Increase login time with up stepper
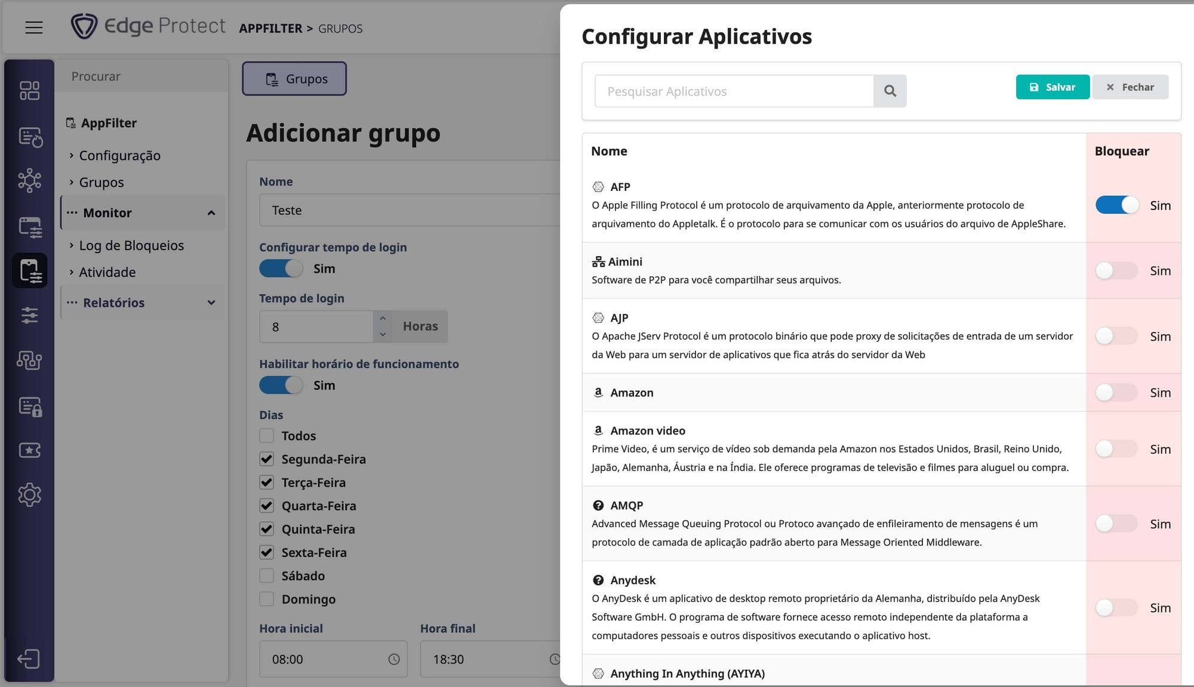This screenshot has width=1194, height=687. (383, 319)
